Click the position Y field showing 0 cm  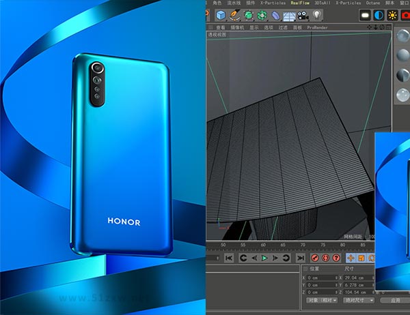[x=320, y=285]
